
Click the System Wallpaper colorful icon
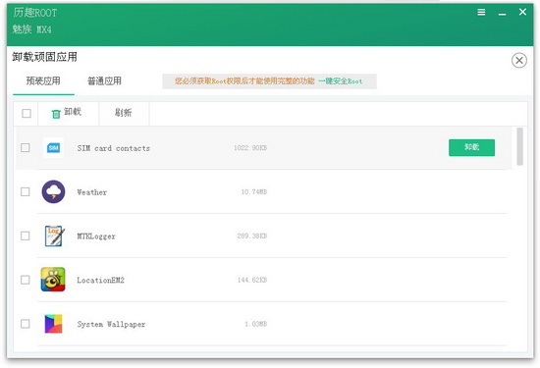click(x=53, y=324)
